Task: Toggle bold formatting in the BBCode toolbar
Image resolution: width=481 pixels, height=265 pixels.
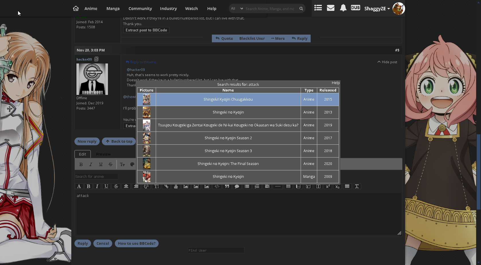Action: point(88,186)
